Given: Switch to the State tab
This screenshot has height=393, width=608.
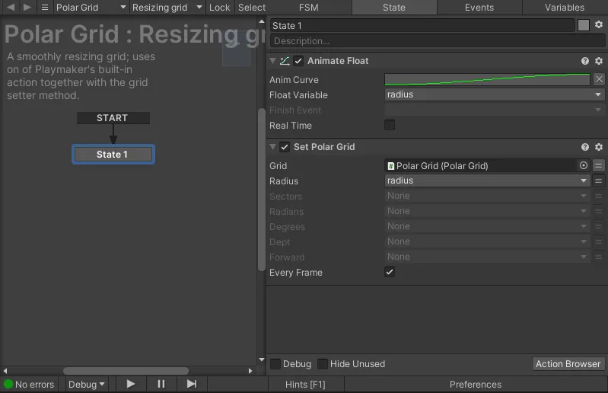Looking at the screenshot, I should tap(394, 8).
